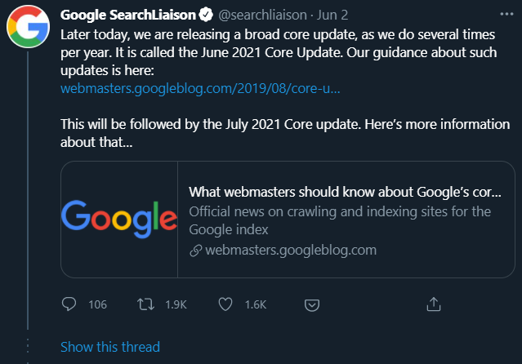Open the "What webmasters should know" card title
Image resolution: width=522 pixels, height=364 pixels.
pos(345,193)
